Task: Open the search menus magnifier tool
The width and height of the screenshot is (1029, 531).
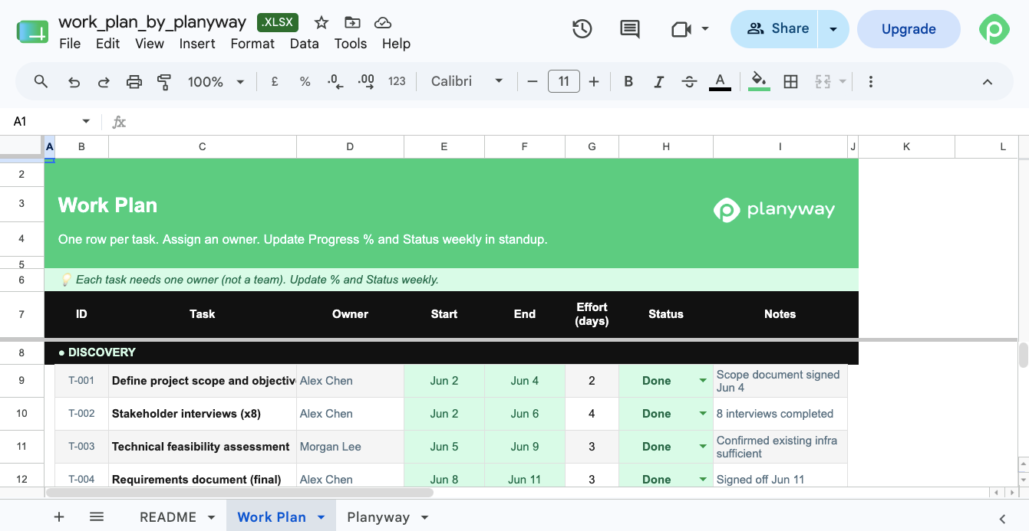Action: click(41, 81)
